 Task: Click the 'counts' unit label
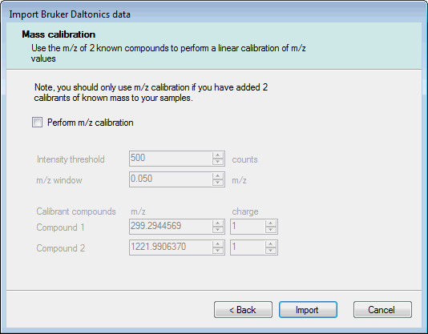(244, 159)
